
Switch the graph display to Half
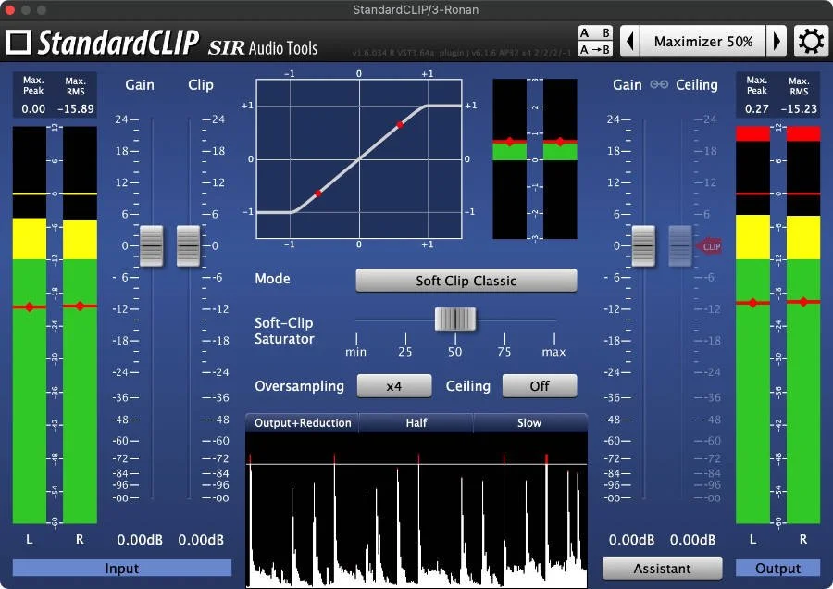[416, 423]
